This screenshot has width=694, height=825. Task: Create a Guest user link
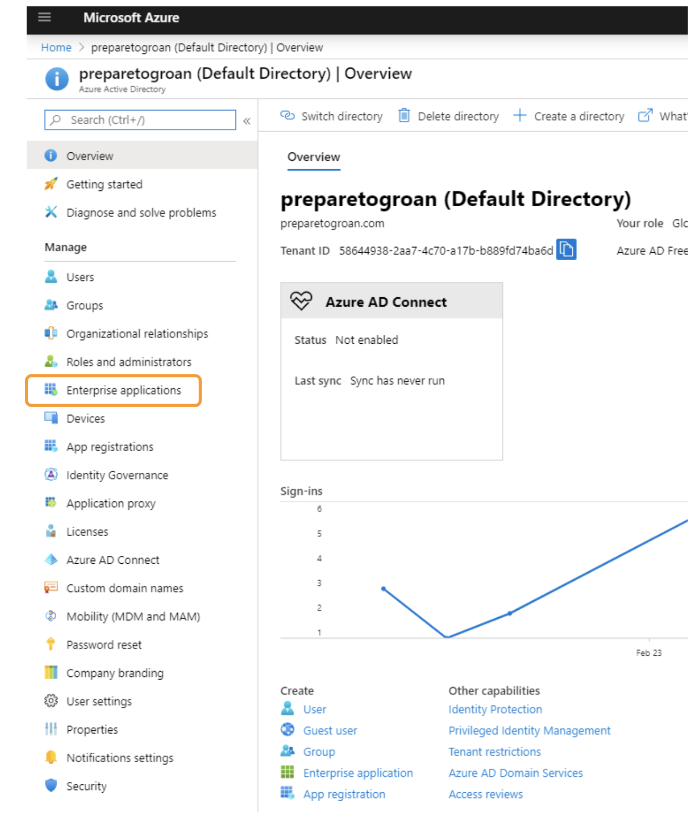point(330,730)
